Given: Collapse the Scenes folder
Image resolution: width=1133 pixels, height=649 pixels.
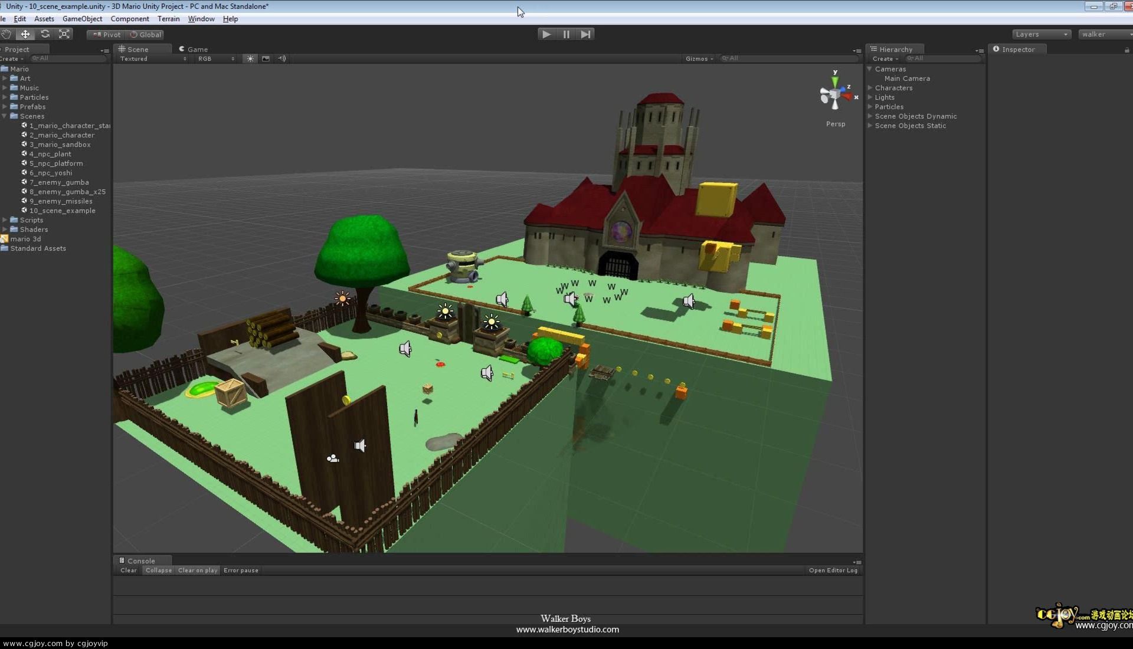Looking at the screenshot, I should click(5, 116).
